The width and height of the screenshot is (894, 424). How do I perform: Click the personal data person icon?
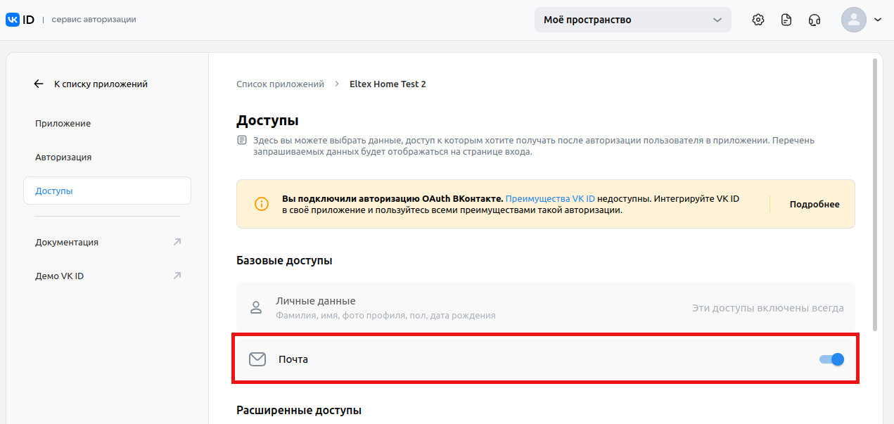(x=256, y=307)
